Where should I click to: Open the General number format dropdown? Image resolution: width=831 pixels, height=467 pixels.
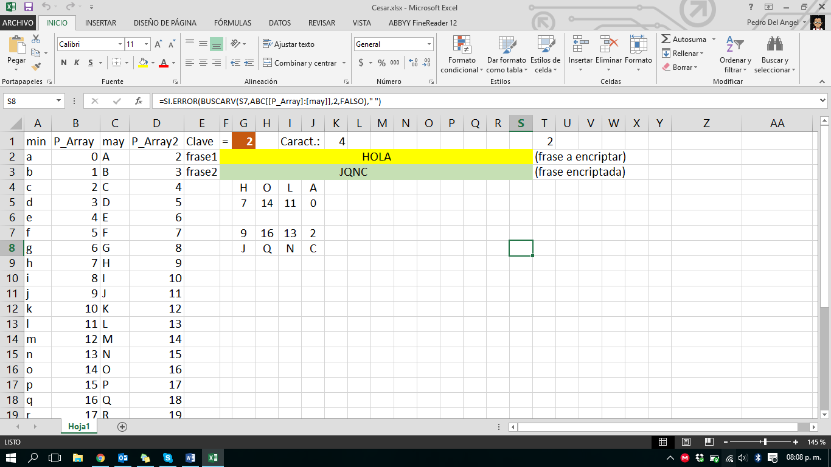(428, 44)
